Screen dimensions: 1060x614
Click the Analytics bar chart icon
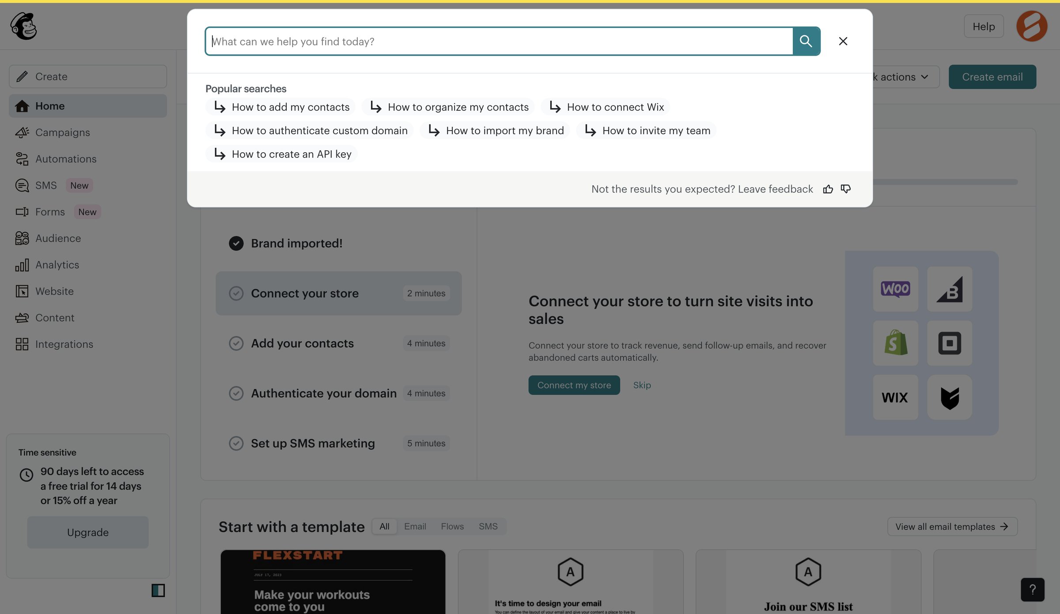point(22,265)
